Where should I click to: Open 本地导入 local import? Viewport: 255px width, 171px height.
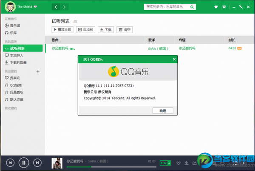pos(14,56)
